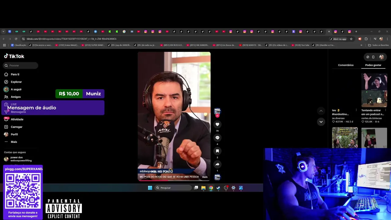This screenshot has width=391, height=220.
Task: Expand video caption with mais
Action: (x=205, y=177)
